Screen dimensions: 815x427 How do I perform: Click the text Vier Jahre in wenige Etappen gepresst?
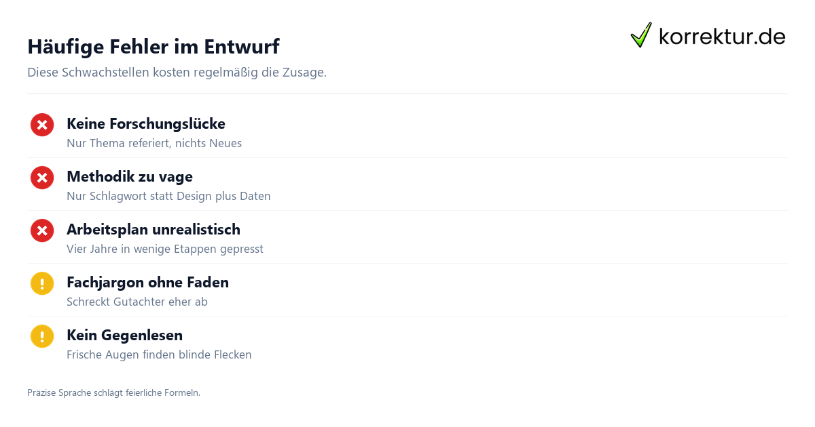pos(165,249)
